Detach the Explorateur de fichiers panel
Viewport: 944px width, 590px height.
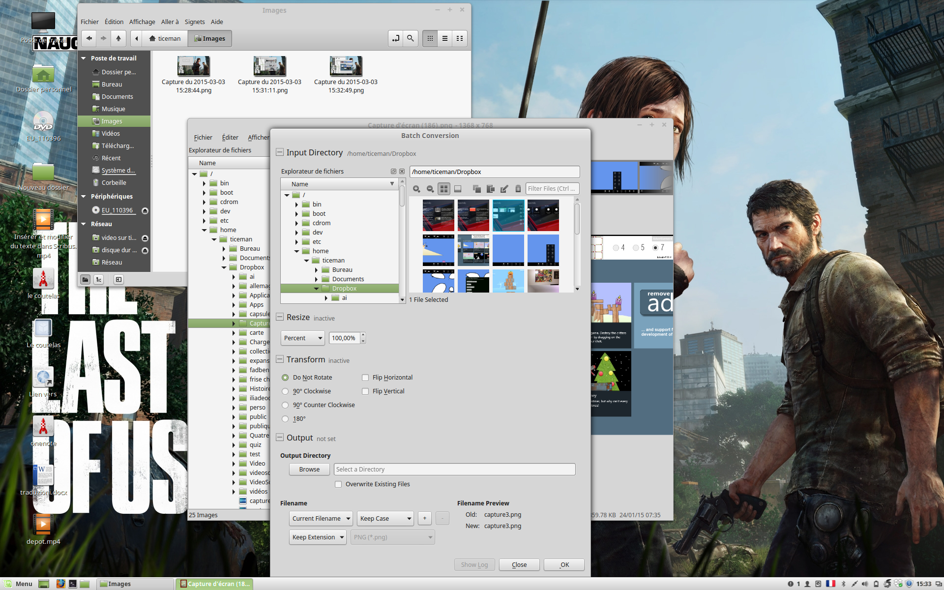[393, 172]
